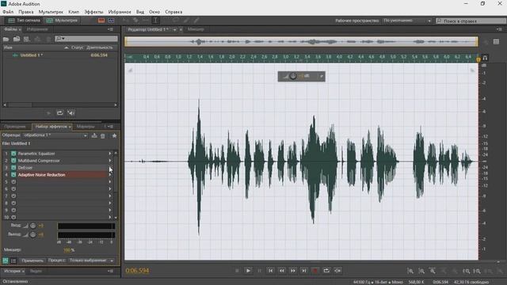Delete the effects rack preset (trash icon)

103,135
